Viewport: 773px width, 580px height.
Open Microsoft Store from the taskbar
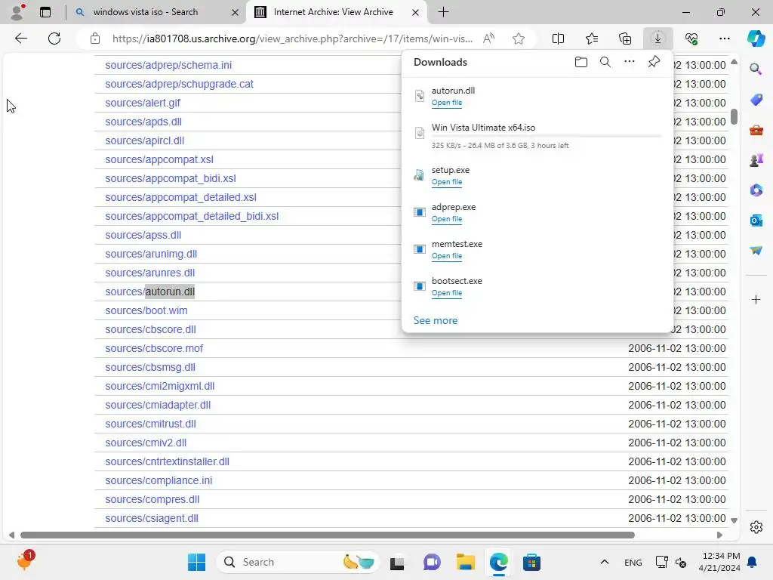tap(531, 562)
